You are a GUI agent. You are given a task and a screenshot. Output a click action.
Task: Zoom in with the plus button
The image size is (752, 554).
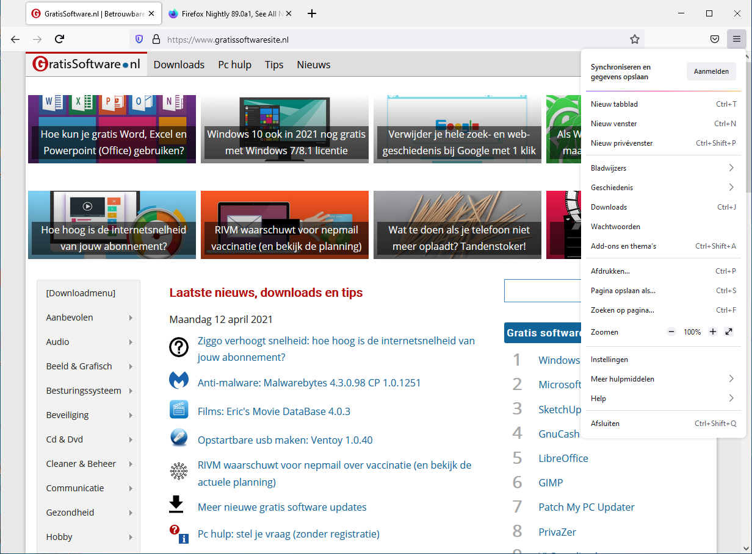tap(712, 332)
